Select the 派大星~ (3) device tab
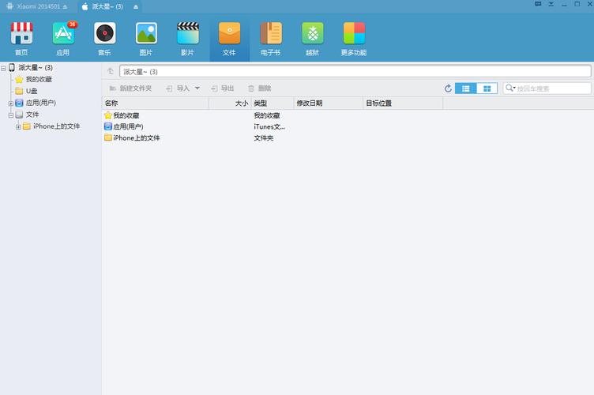Viewport: 594px width, 395px height. [x=107, y=6]
